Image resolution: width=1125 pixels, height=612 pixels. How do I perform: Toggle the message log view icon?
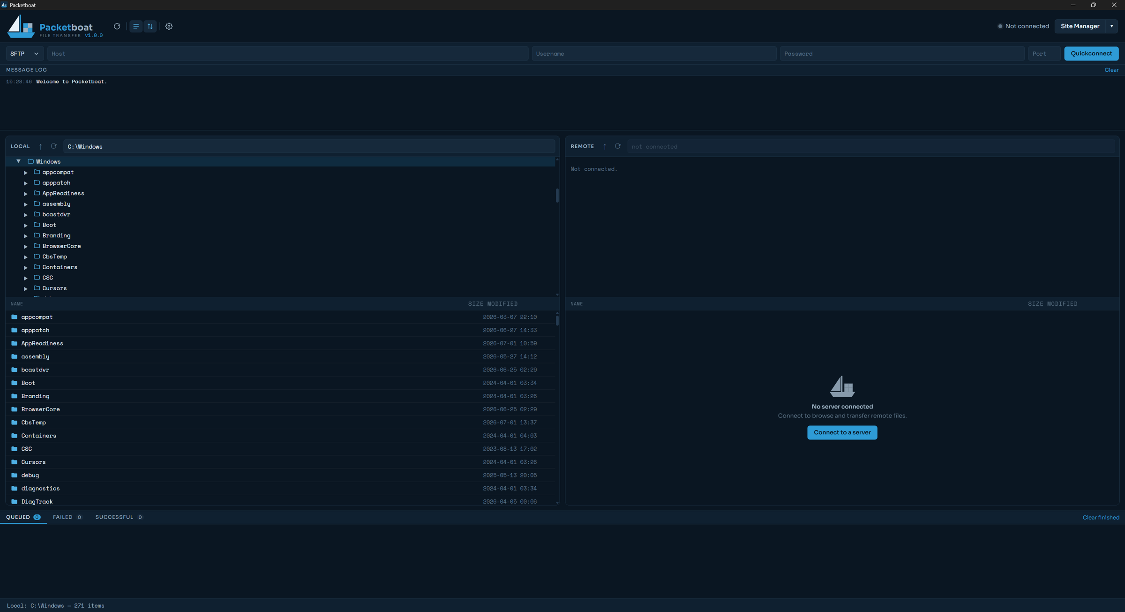coord(136,26)
